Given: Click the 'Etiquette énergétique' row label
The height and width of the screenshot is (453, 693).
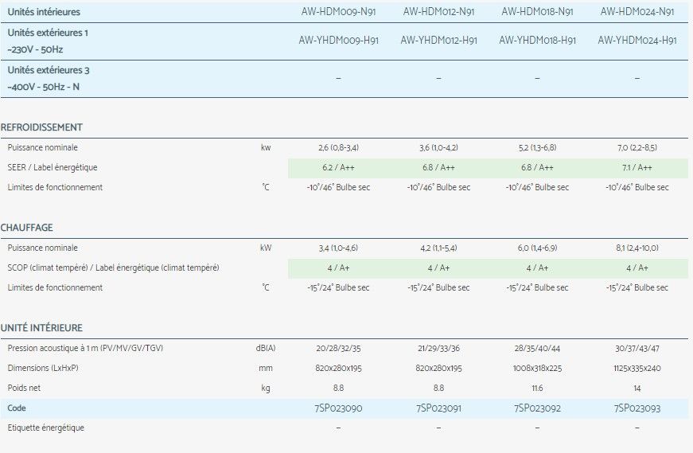Looking at the screenshot, I should click(x=45, y=428).
